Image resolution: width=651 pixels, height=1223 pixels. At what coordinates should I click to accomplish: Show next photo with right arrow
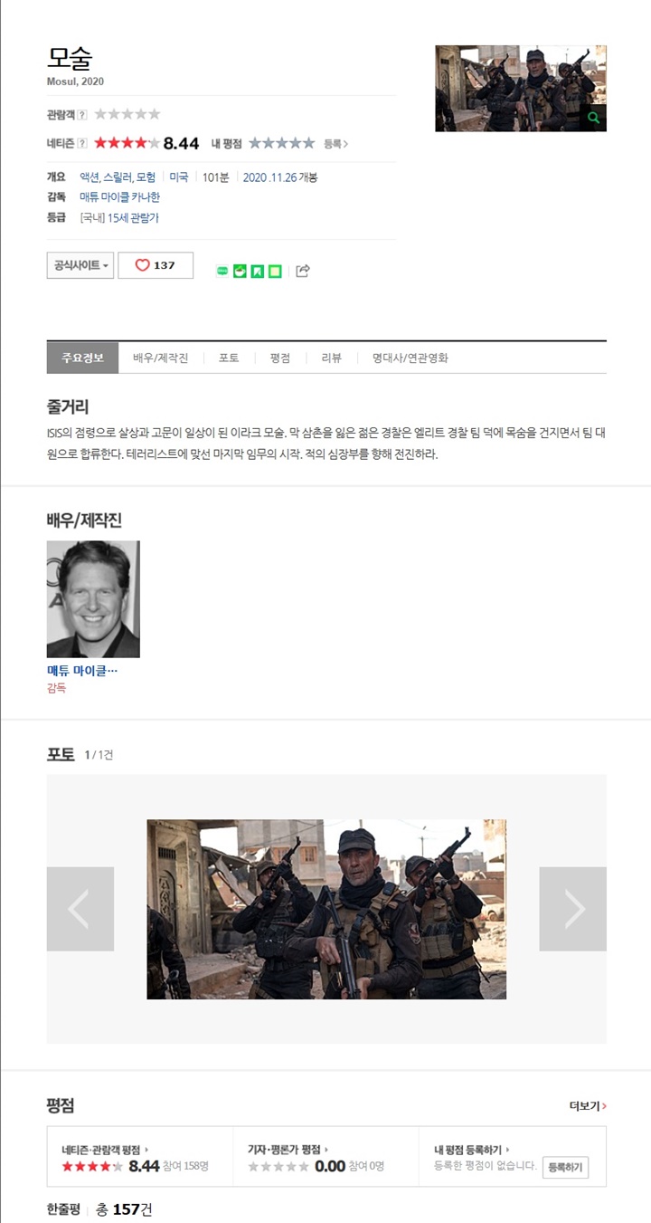[x=573, y=909]
